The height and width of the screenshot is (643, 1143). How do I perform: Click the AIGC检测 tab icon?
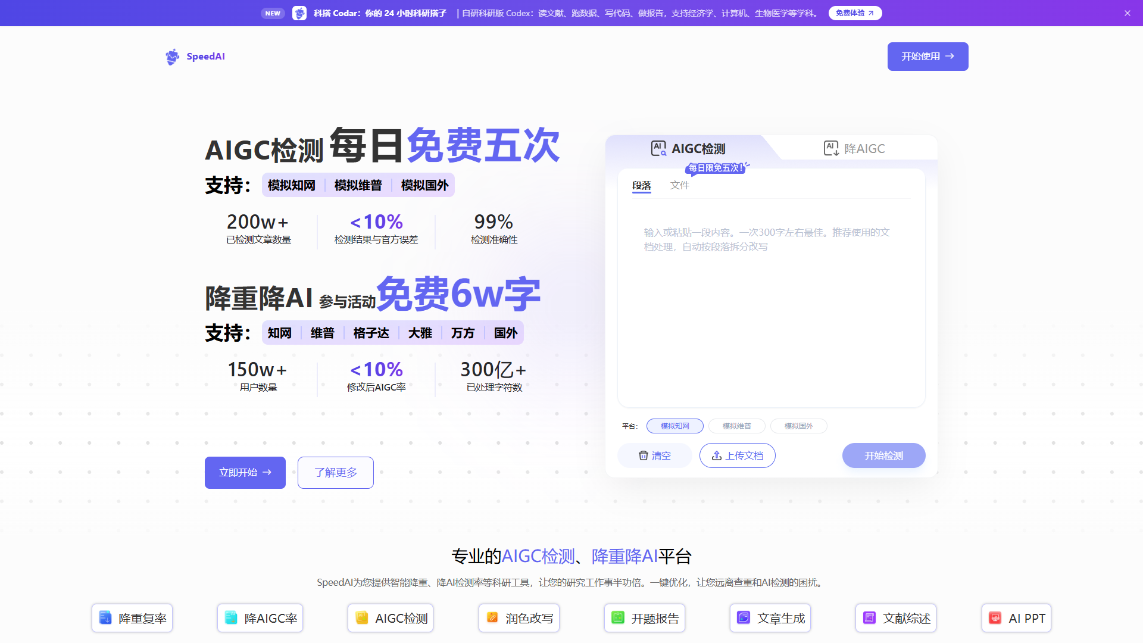[x=658, y=148]
